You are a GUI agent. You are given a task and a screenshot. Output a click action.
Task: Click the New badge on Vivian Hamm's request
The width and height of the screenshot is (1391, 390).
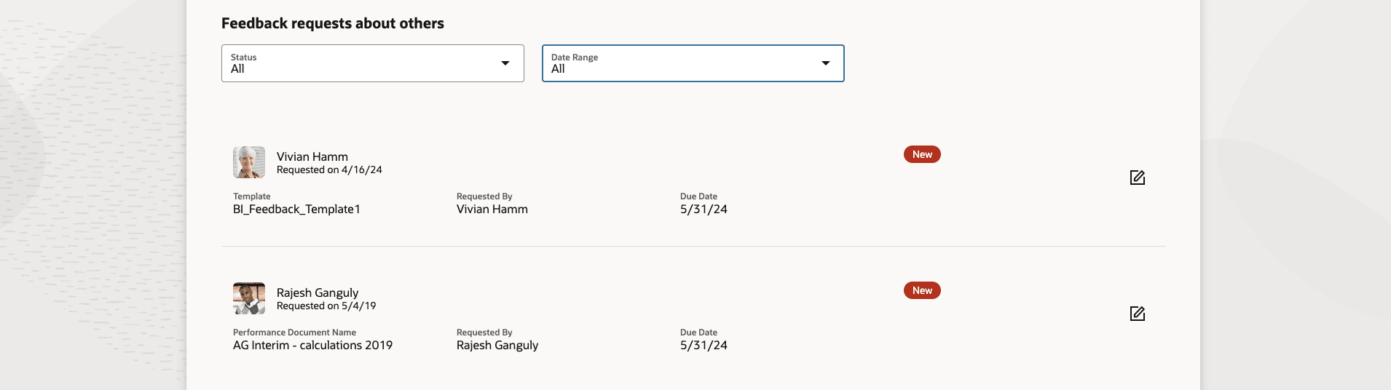coord(922,154)
